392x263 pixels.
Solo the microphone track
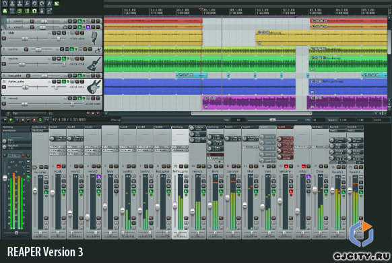pyautogui.click(x=82, y=33)
